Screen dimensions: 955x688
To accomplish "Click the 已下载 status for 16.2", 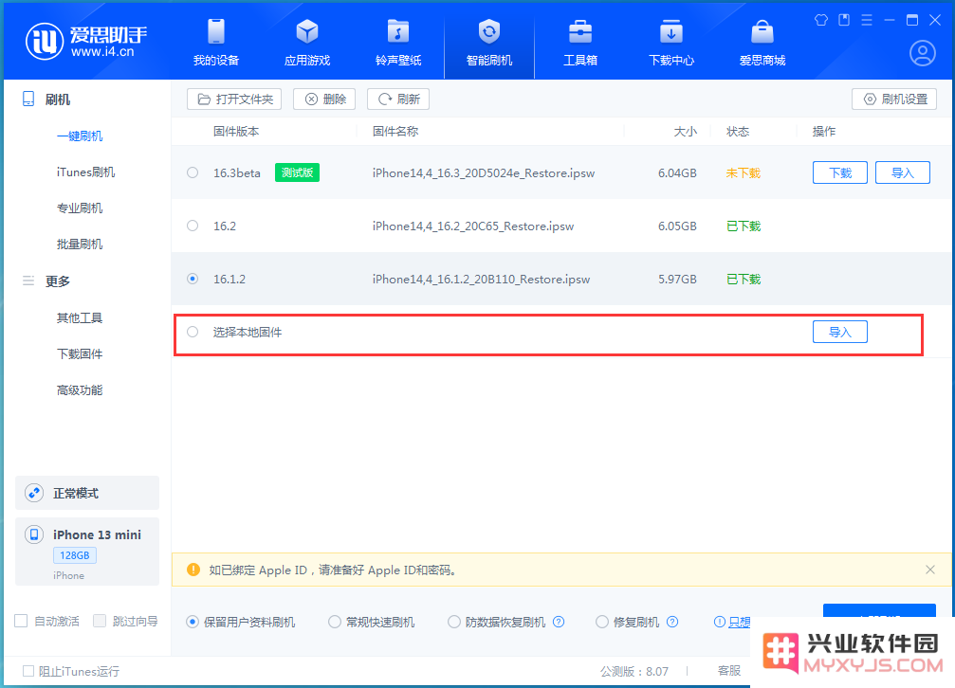I will [744, 226].
